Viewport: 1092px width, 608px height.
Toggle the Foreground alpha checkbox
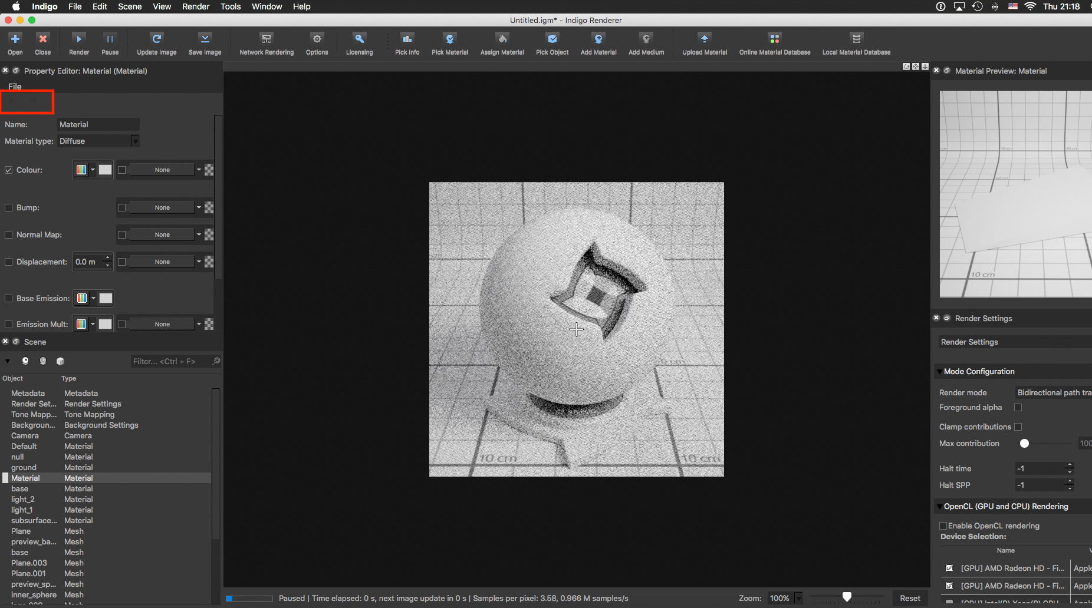1018,408
